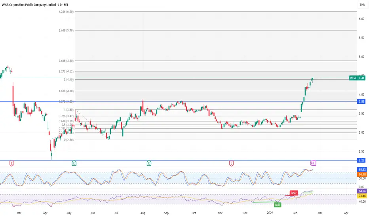Click the blue 3.82 price line label
This screenshot has width=369, height=217.
[361, 101]
